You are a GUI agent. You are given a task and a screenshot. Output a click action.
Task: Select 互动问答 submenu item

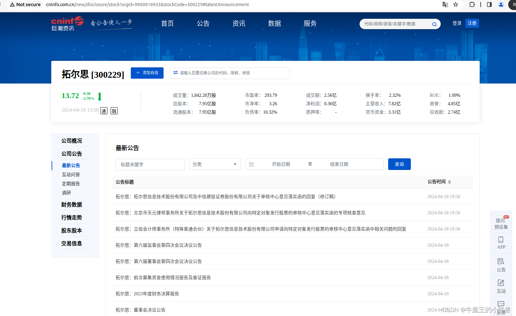[71, 175]
